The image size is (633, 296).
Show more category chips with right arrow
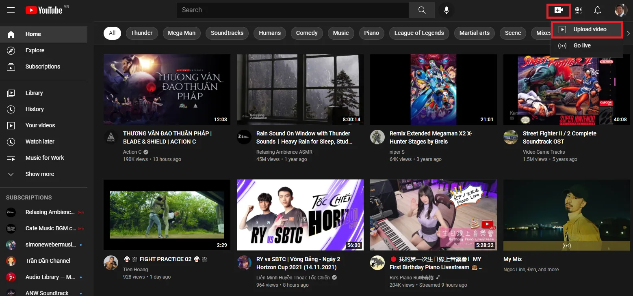tap(628, 33)
